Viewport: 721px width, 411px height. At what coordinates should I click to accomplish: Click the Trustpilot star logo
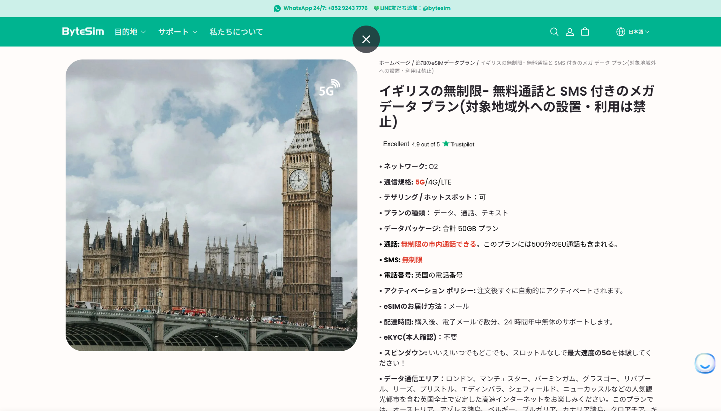(x=446, y=144)
